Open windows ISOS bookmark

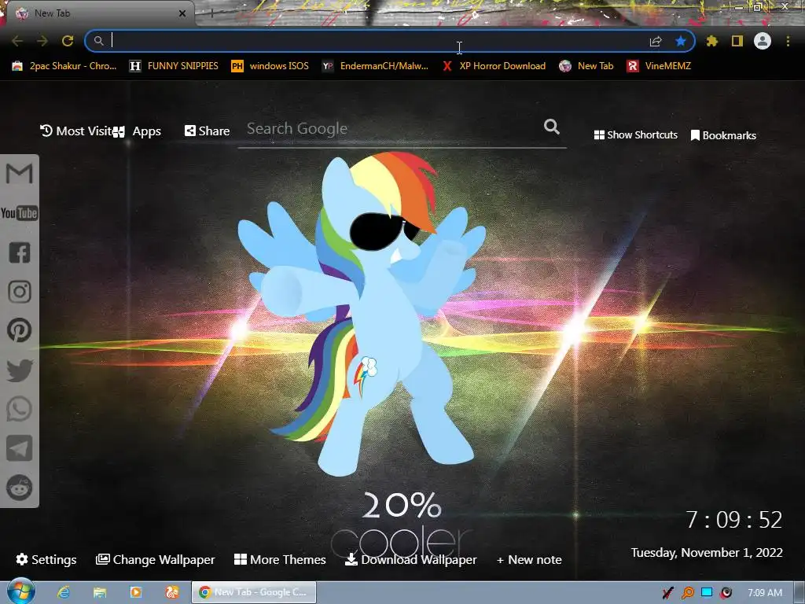pos(270,66)
